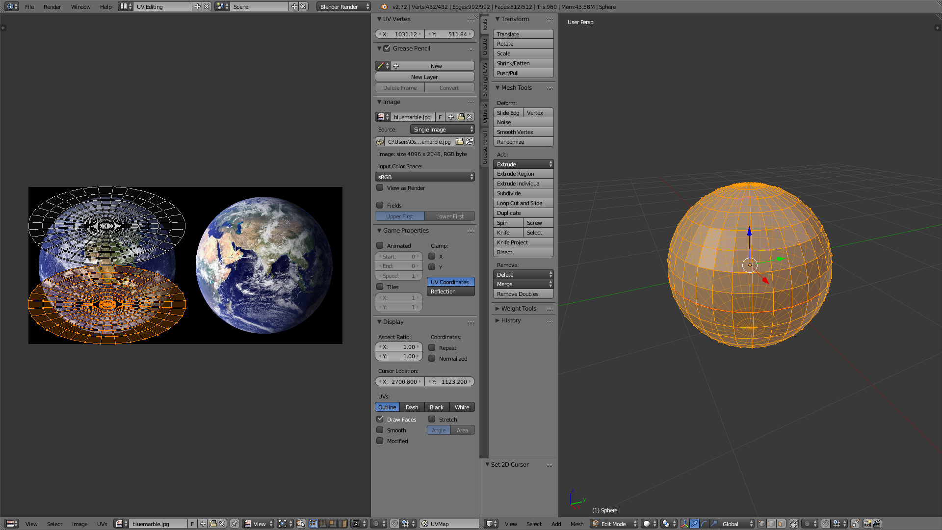Enable the Stretch checkbox
Viewport: 942px width, 530px height.
point(432,419)
